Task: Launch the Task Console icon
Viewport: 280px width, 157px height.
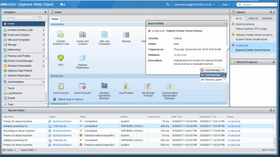Action: (61, 86)
